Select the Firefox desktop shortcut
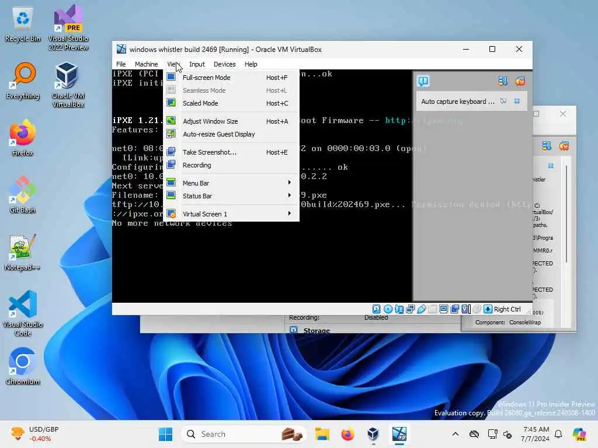The height and width of the screenshot is (448, 598). click(23, 138)
